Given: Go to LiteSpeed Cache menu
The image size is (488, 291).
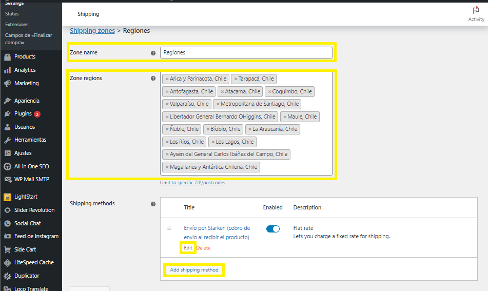Looking at the screenshot, I should 34,262.
